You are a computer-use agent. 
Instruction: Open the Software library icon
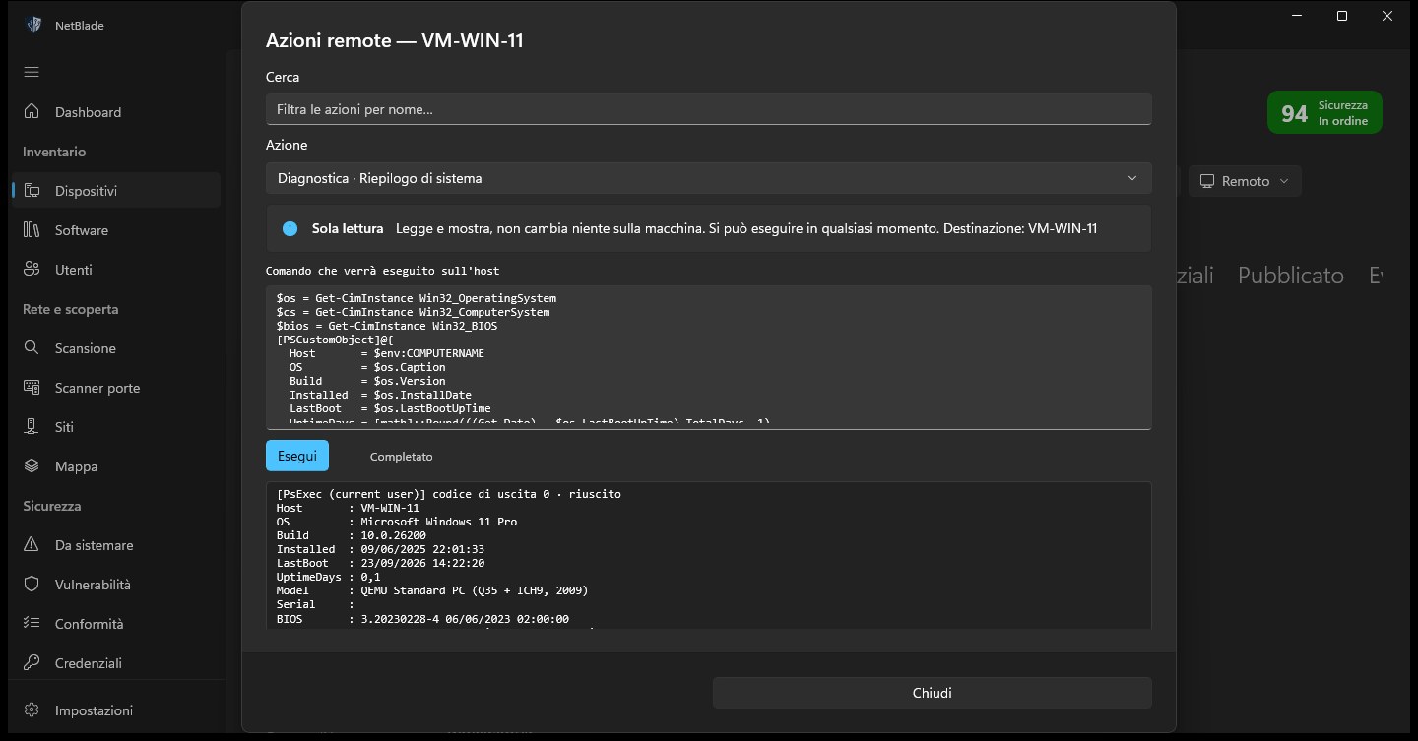coord(32,229)
